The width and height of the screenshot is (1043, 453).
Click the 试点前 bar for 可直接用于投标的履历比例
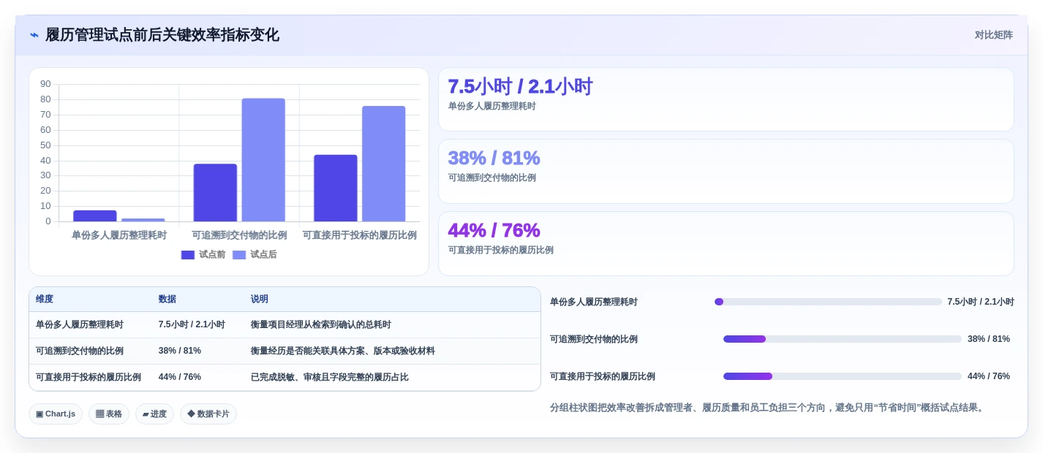click(336, 188)
